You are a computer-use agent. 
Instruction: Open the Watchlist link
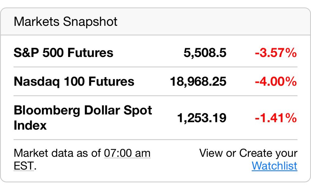tap(274, 166)
